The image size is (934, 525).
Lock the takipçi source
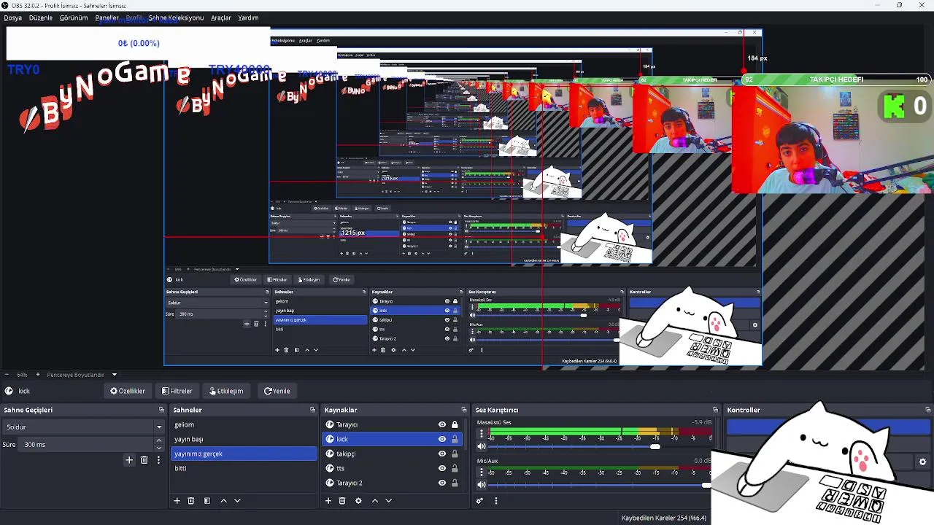pyautogui.click(x=455, y=454)
